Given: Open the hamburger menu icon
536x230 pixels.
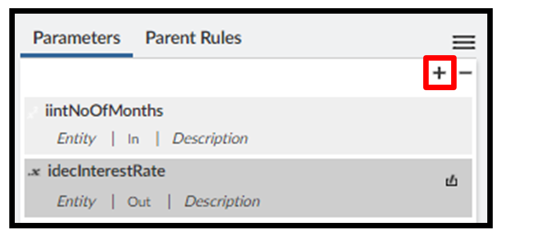Looking at the screenshot, I should pyautogui.click(x=463, y=42).
